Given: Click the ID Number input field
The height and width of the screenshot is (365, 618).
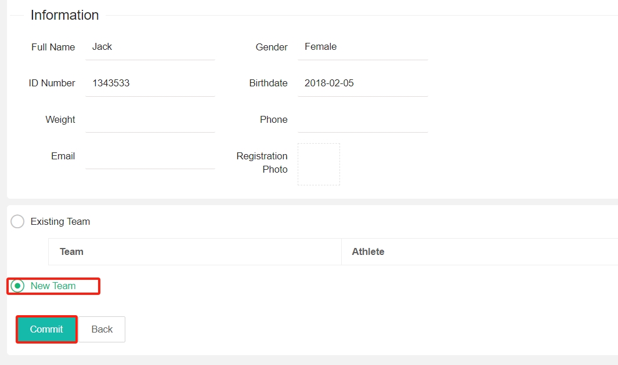Looking at the screenshot, I should coord(150,83).
